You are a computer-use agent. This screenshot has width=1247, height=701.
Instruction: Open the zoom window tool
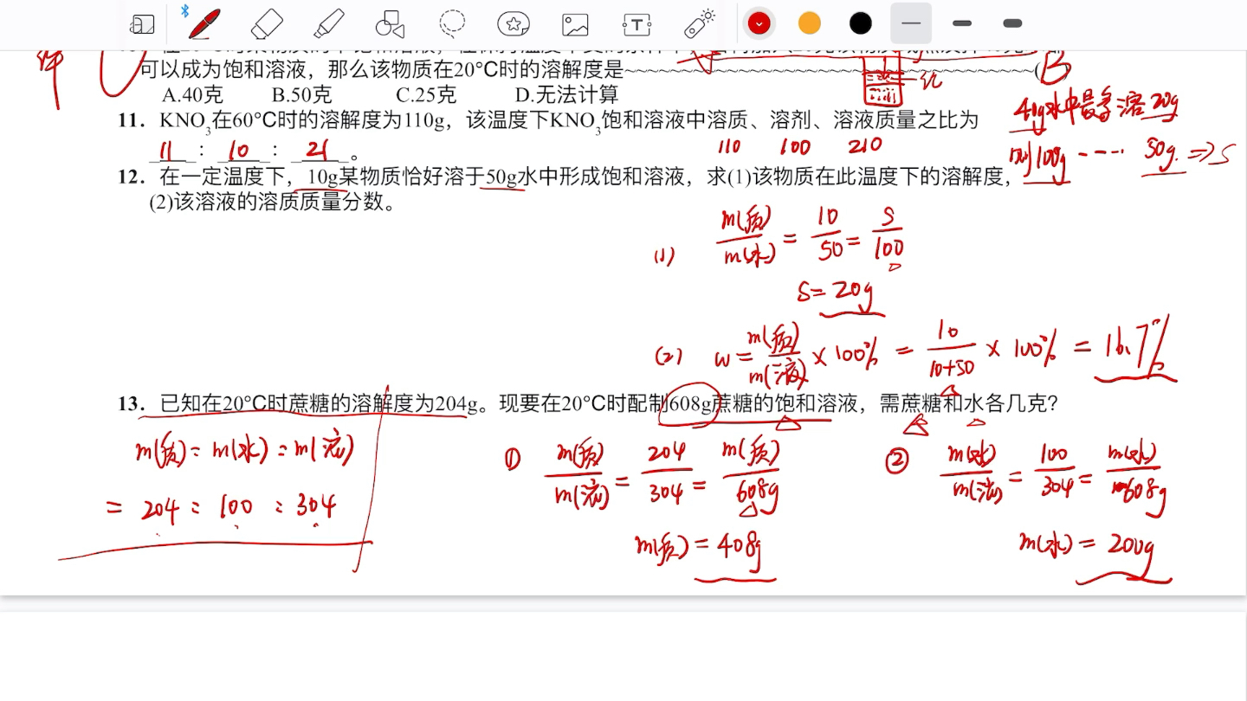tap(143, 24)
